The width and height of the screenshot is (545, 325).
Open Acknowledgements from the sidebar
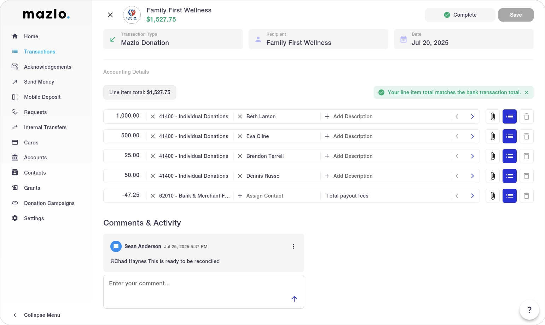[x=47, y=67]
